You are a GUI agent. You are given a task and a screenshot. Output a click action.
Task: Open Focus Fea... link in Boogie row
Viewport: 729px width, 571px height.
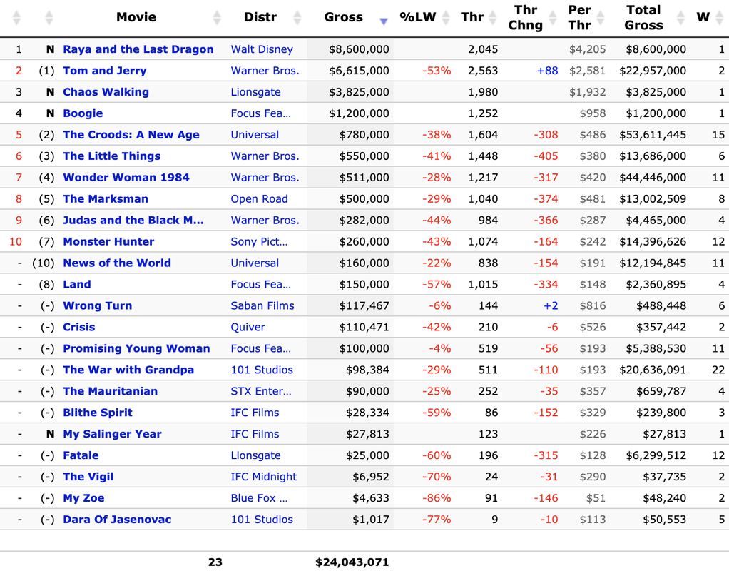[x=261, y=113]
